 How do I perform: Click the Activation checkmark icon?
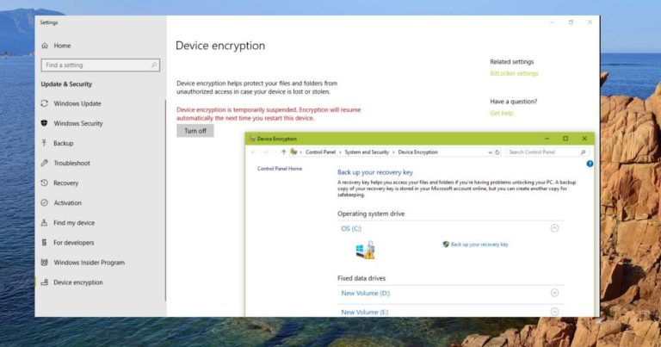(44, 202)
